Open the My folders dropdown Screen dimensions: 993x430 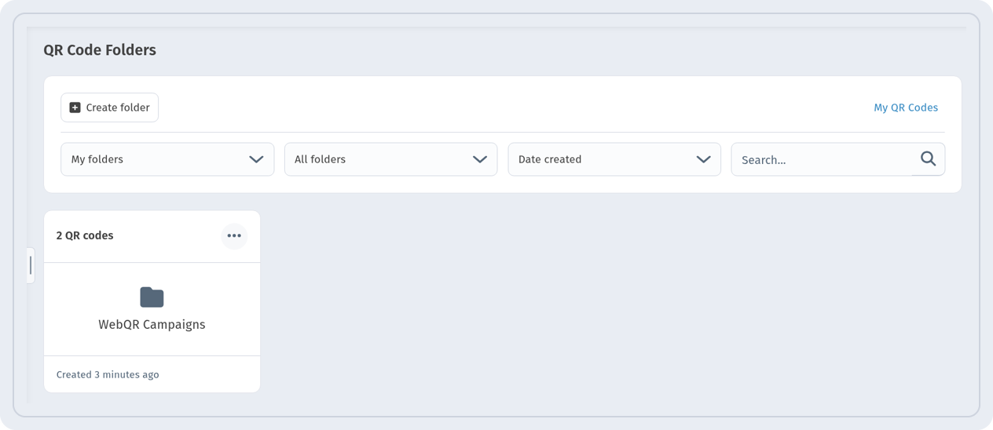pos(167,159)
